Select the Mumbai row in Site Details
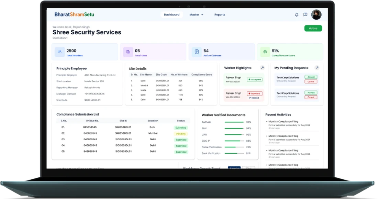 click(171, 85)
